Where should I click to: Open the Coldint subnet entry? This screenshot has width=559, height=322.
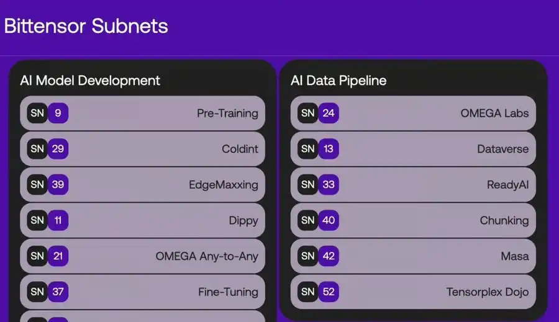coord(240,149)
